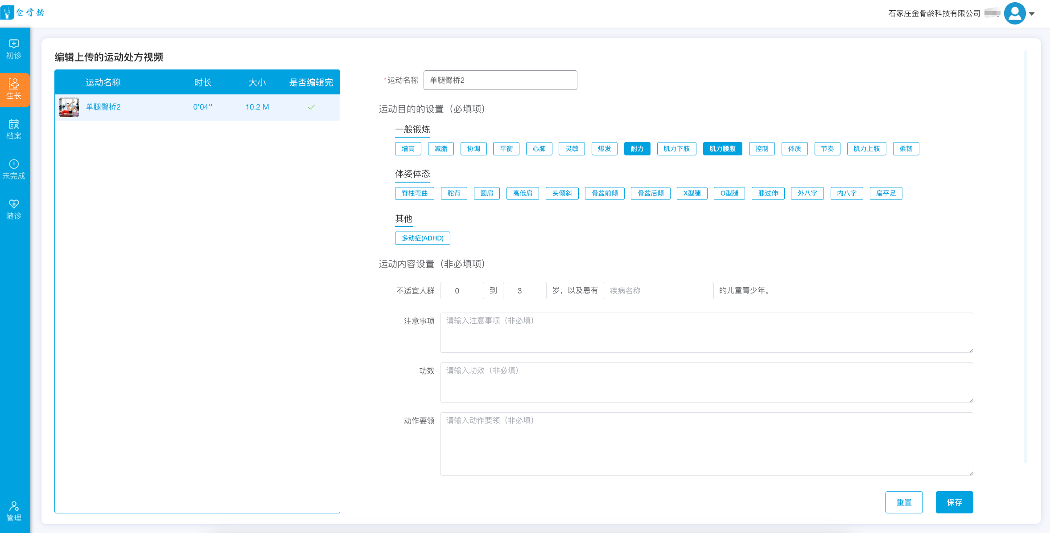Image resolution: width=1050 pixels, height=533 pixels.
Task: Toggle the 增高 purpose tag
Action: click(x=408, y=149)
